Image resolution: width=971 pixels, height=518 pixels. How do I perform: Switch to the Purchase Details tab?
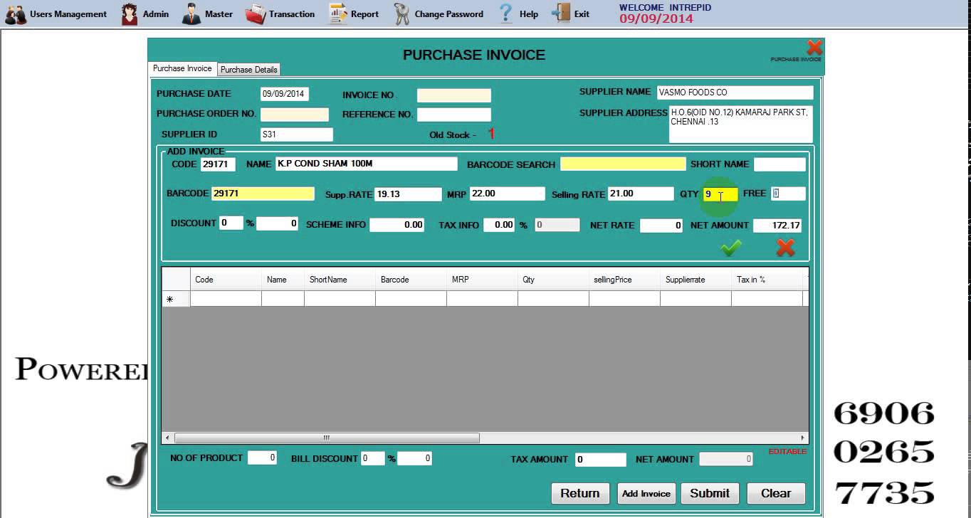pos(248,70)
